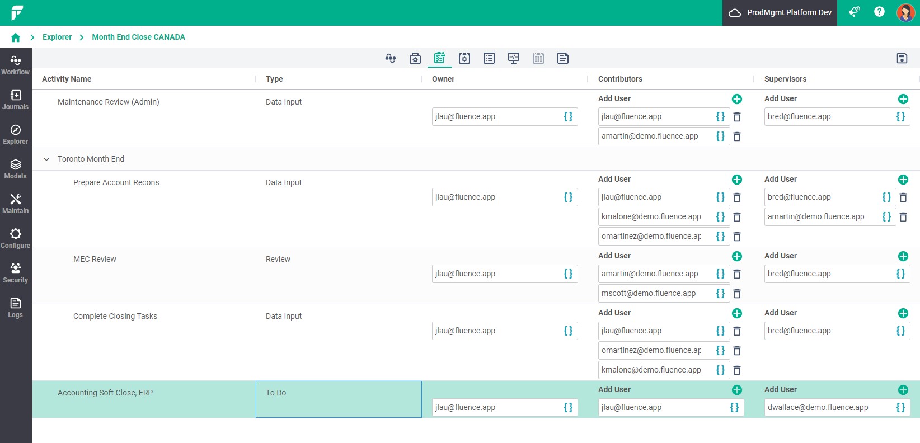The width and height of the screenshot is (920, 443).
Task: Go to the home page icon
Action: [16, 37]
